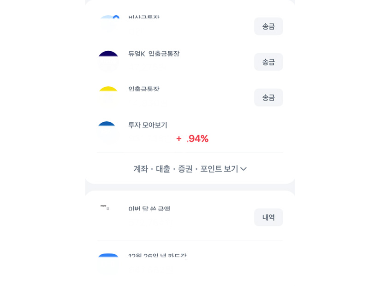The image size is (369, 286).
Task: Select the 비상금통장 account name text
Action: point(144,18)
